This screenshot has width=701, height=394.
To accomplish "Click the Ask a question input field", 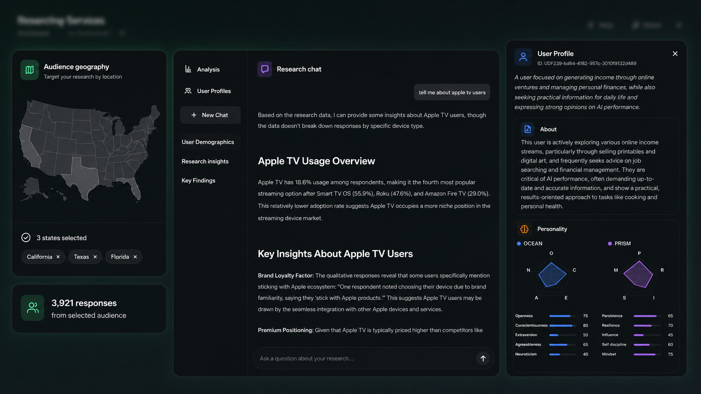I will click(x=373, y=358).
